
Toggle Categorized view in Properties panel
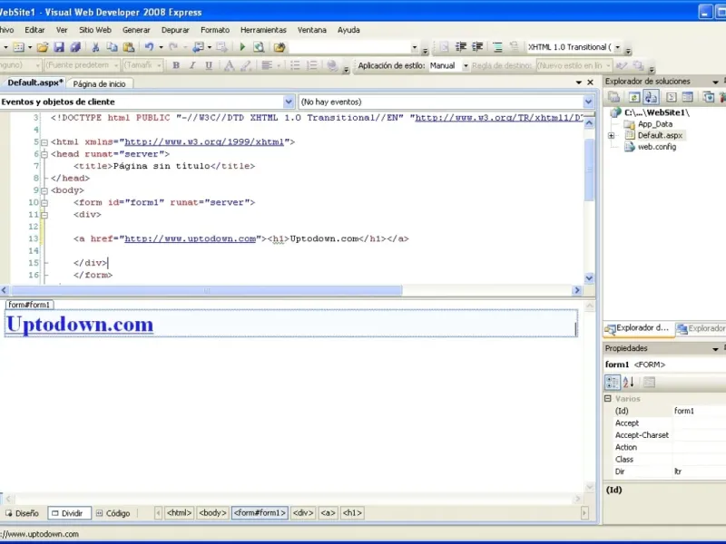[612, 382]
